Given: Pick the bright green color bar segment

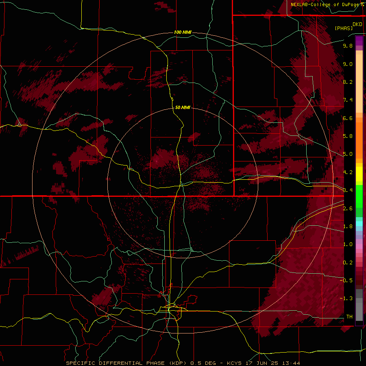Looking at the screenshot, I should [359, 196].
